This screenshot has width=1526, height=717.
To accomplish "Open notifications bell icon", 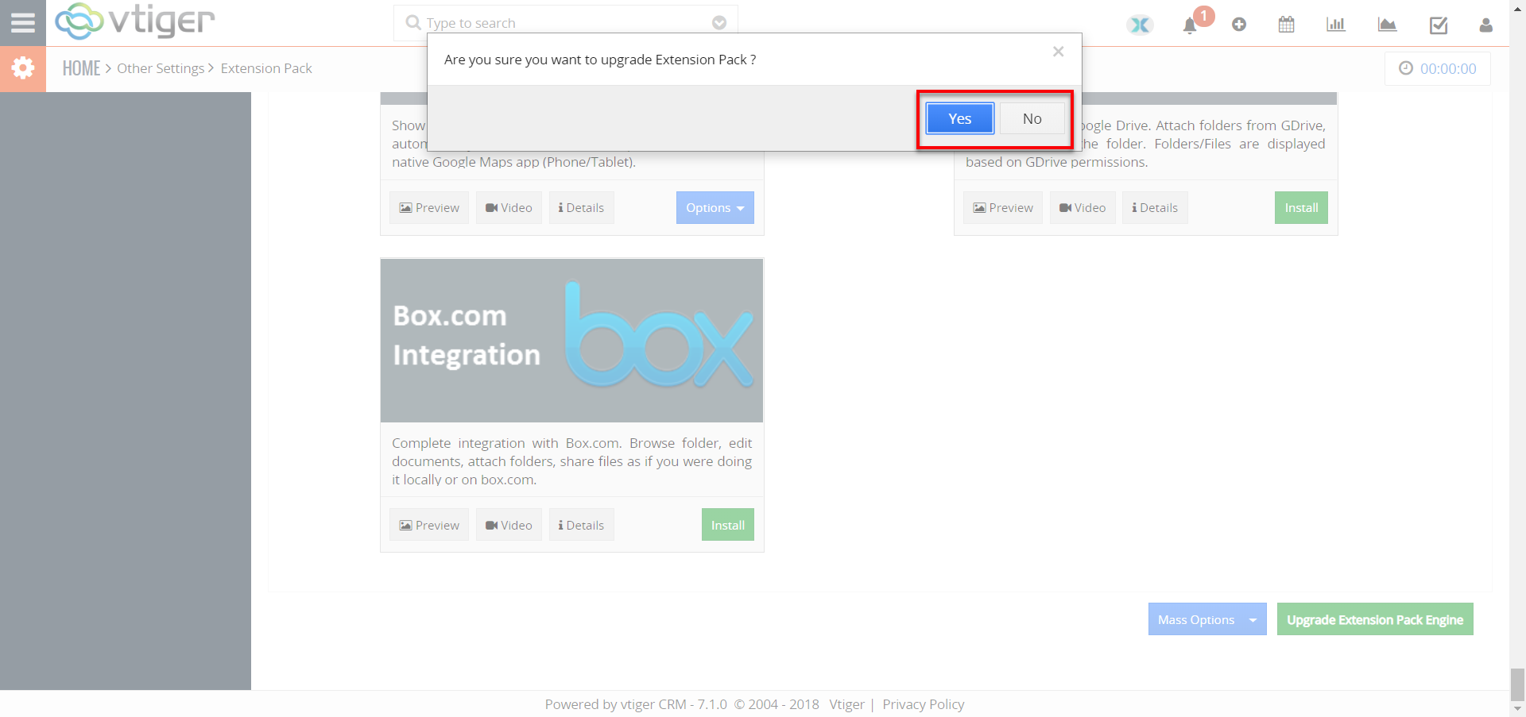I will tap(1190, 25).
